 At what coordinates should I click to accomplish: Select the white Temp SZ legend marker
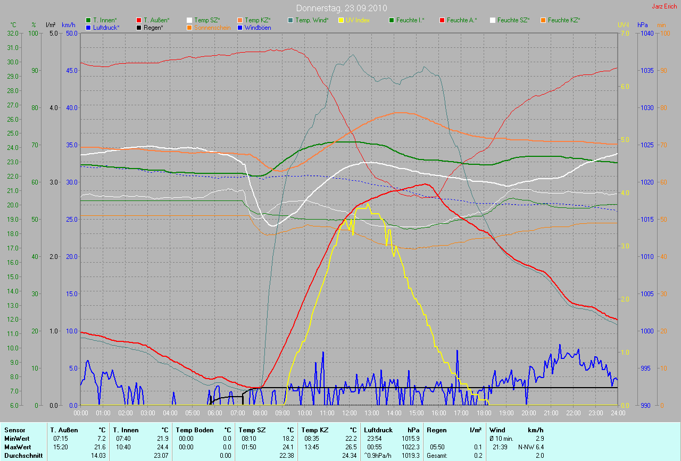tap(189, 20)
